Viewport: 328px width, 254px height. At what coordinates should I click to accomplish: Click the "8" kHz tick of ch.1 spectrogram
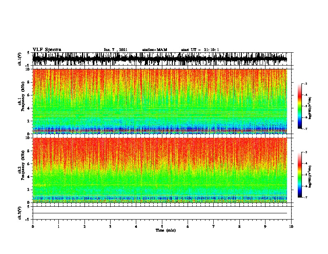click(x=29, y=82)
